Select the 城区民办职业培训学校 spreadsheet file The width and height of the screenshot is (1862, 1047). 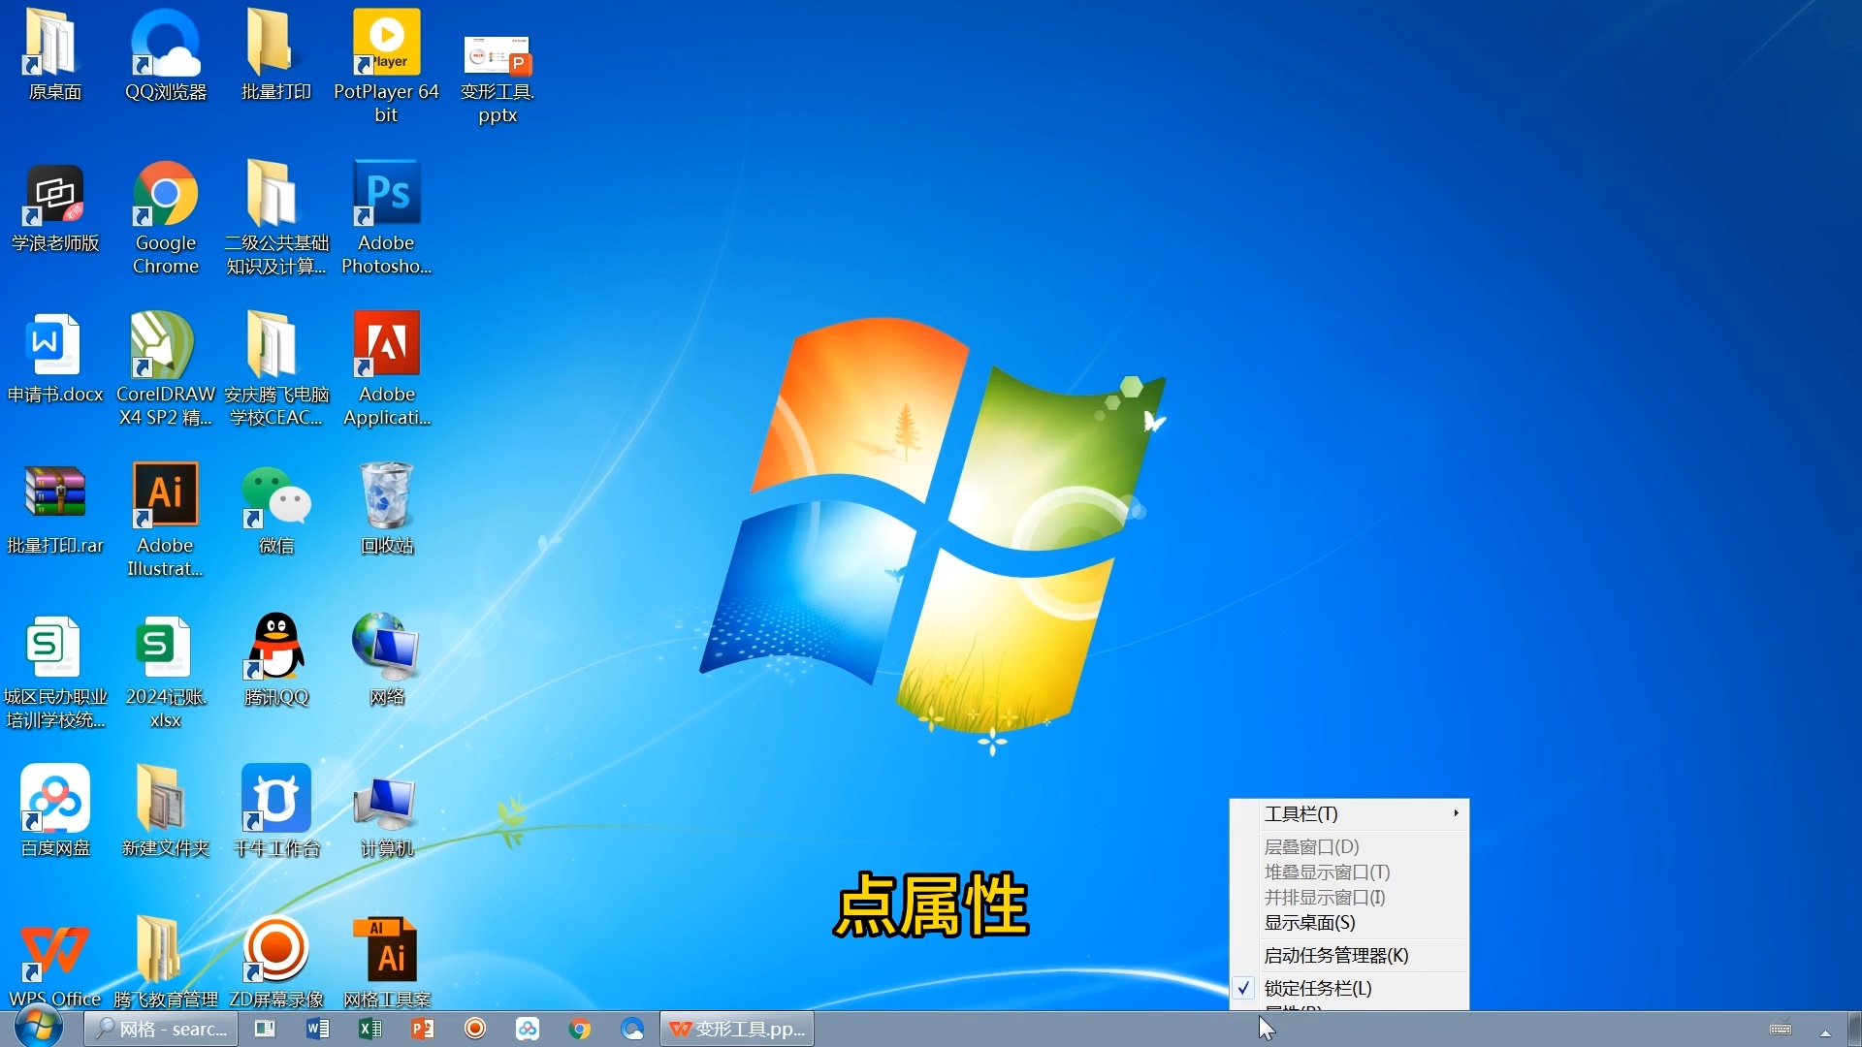pos(55,672)
